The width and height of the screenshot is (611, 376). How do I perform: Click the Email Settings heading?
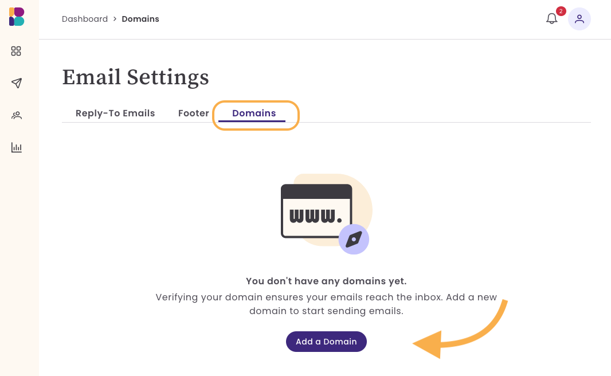(x=136, y=77)
